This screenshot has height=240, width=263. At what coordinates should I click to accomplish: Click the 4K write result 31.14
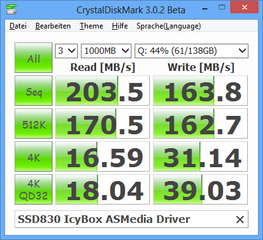(200, 156)
